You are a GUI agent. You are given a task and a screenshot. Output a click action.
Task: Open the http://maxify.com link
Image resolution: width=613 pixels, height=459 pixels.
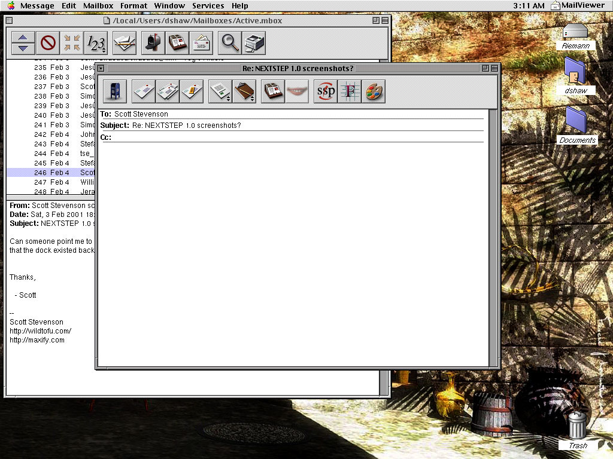pos(37,340)
